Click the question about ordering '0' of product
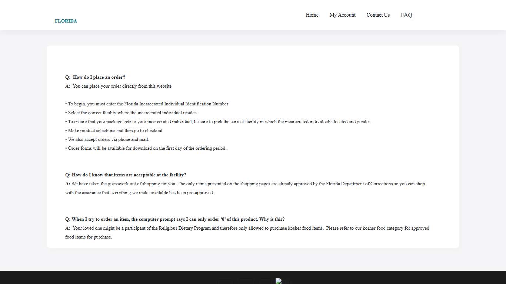Viewport: 506px width, 284px height. point(175,219)
